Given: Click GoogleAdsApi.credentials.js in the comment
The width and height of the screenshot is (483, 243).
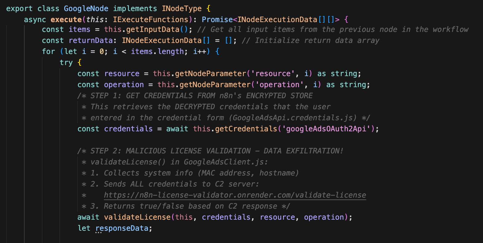Looking at the screenshot, I should (293, 118).
